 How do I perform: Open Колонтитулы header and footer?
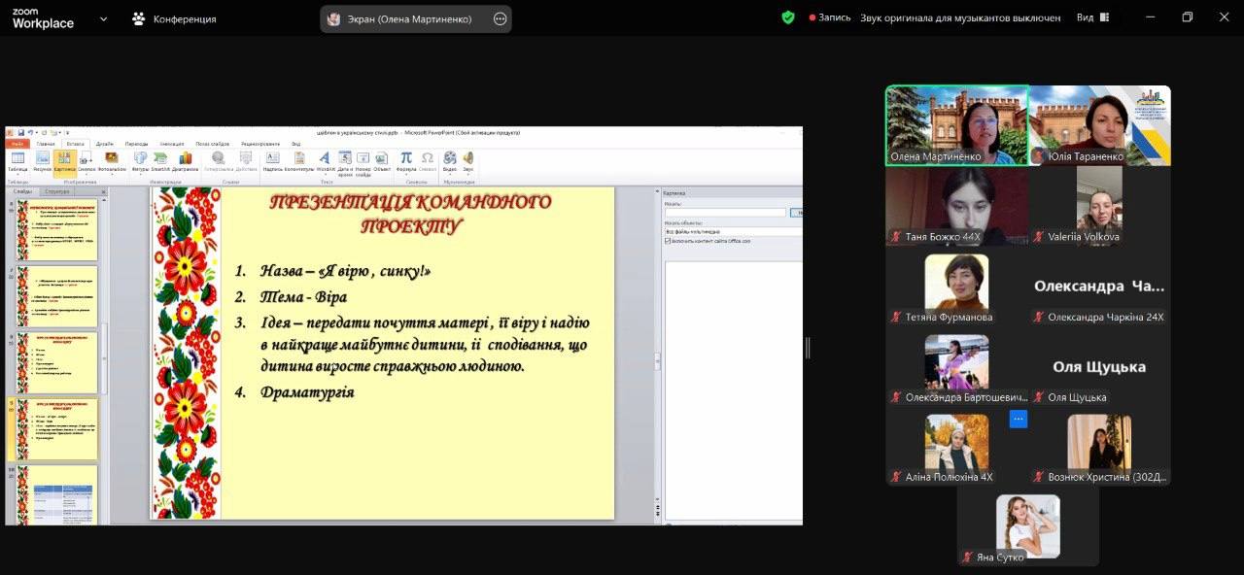pos(299,160)
